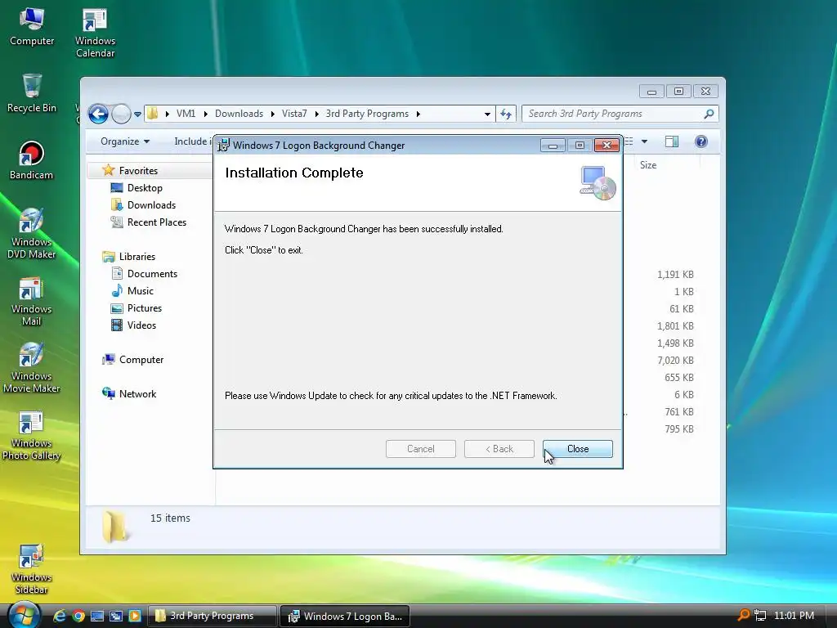
Task: Open address bar history dropdown
Action: point(487,114)
